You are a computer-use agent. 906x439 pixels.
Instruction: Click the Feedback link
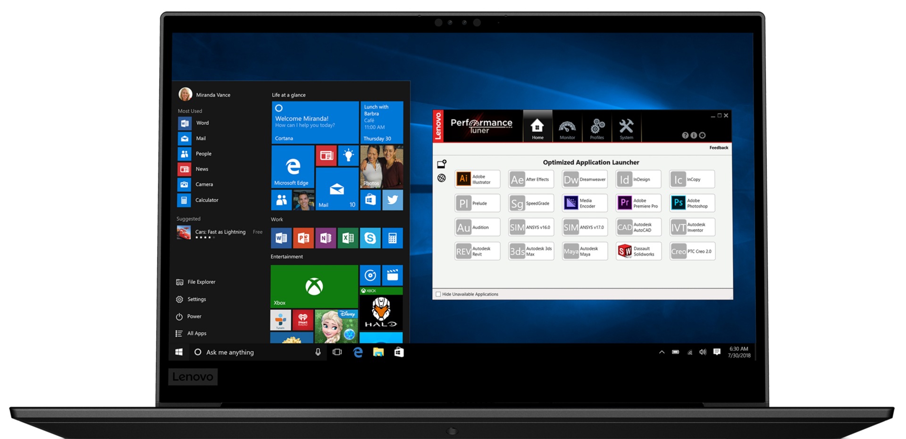pos(718,147)
